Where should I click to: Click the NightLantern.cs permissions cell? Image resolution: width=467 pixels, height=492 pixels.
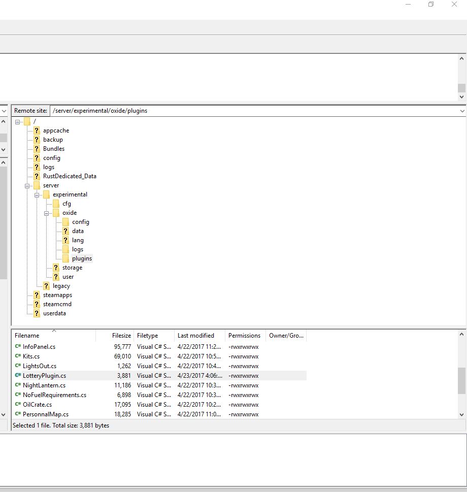click(x=243, y=385)
